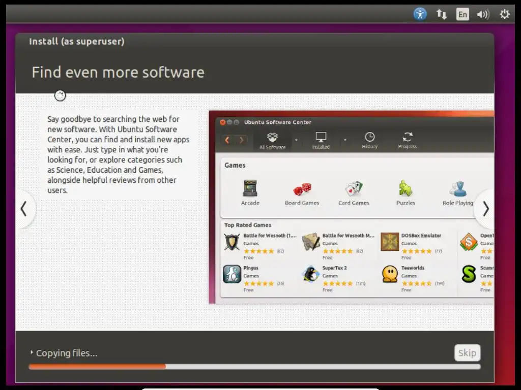Go to the previous slide arrow
521x390 pixels.
pyautogui.click(x=23, y=209)
